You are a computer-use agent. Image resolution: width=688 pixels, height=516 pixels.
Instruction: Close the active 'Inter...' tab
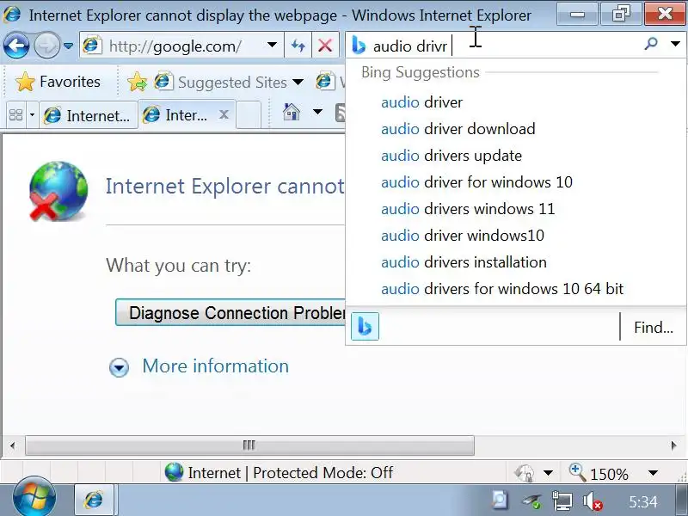[x=224, y=115]
